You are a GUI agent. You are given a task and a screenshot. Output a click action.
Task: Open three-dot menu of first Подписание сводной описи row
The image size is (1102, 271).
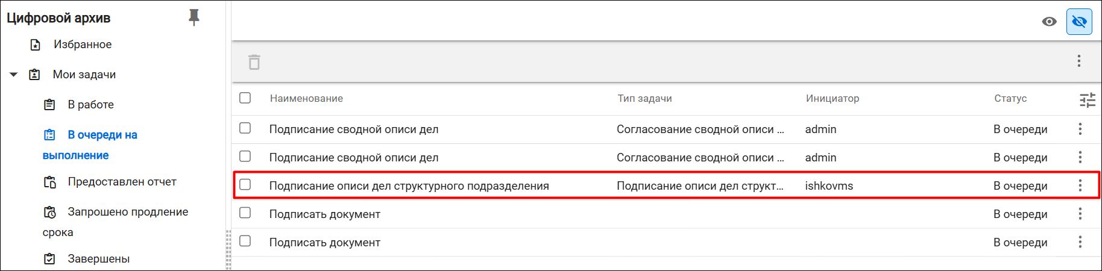(1080, 129)
